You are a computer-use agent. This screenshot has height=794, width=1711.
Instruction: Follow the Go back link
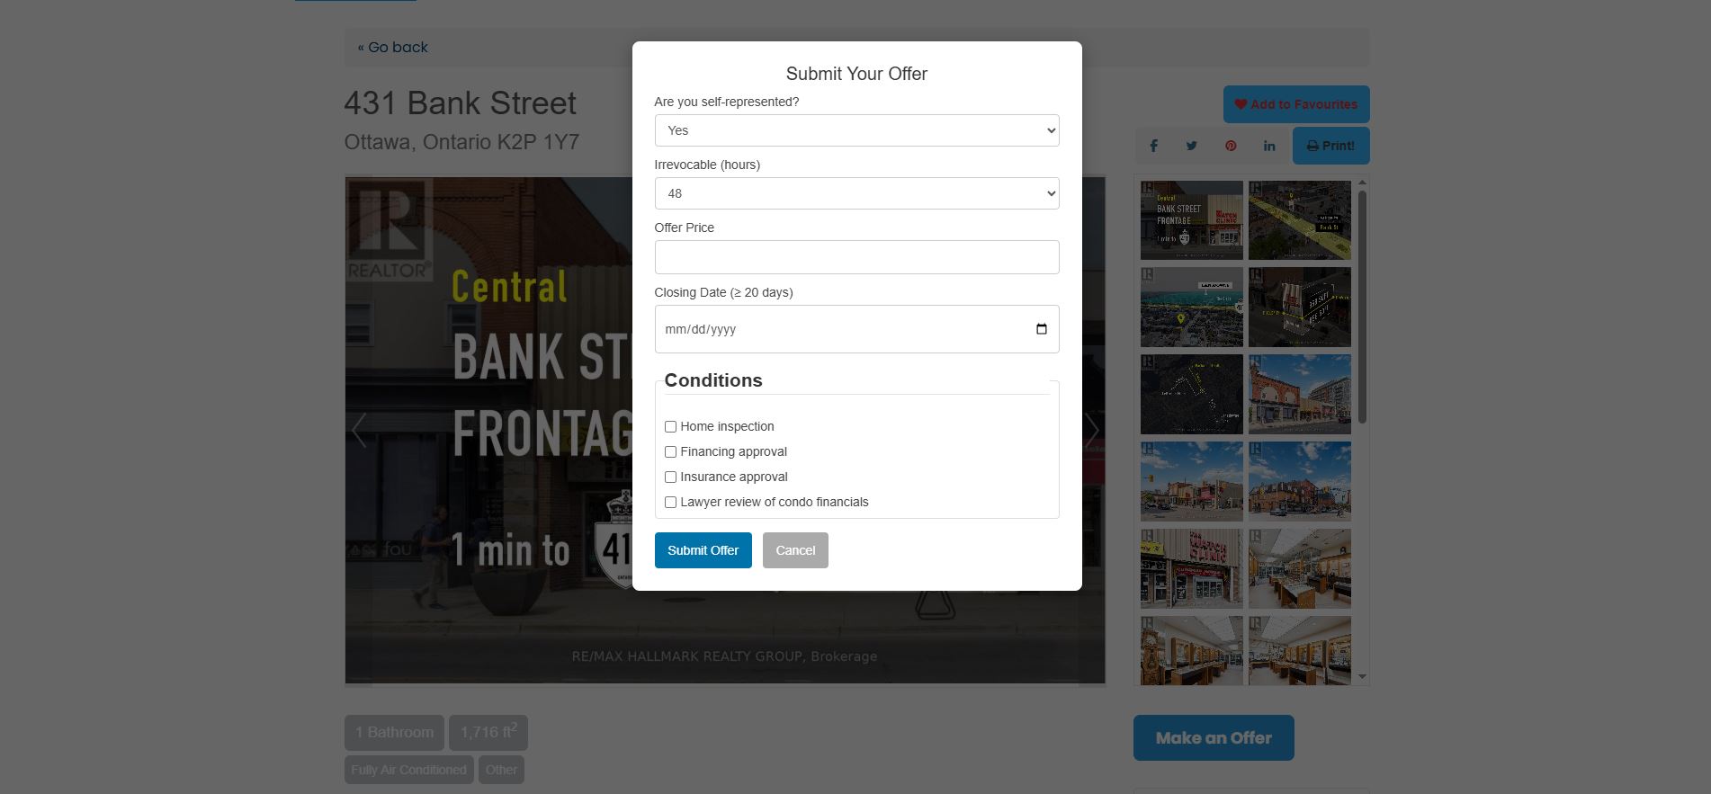[392, 47]
